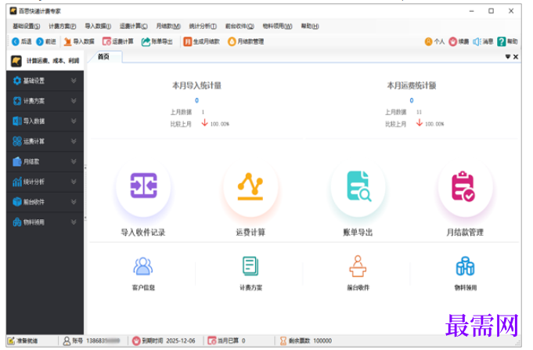533x350 pixels.
Task: Click 剩余票数 100000 in status bar
Action: 305,341
